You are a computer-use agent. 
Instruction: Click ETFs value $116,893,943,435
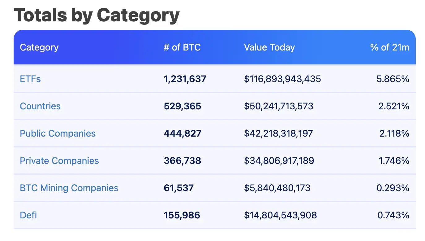282,79
